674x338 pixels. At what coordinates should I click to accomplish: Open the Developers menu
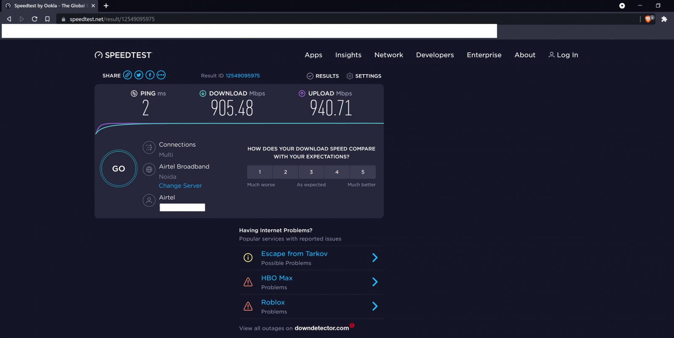click(x=435, y=55)
